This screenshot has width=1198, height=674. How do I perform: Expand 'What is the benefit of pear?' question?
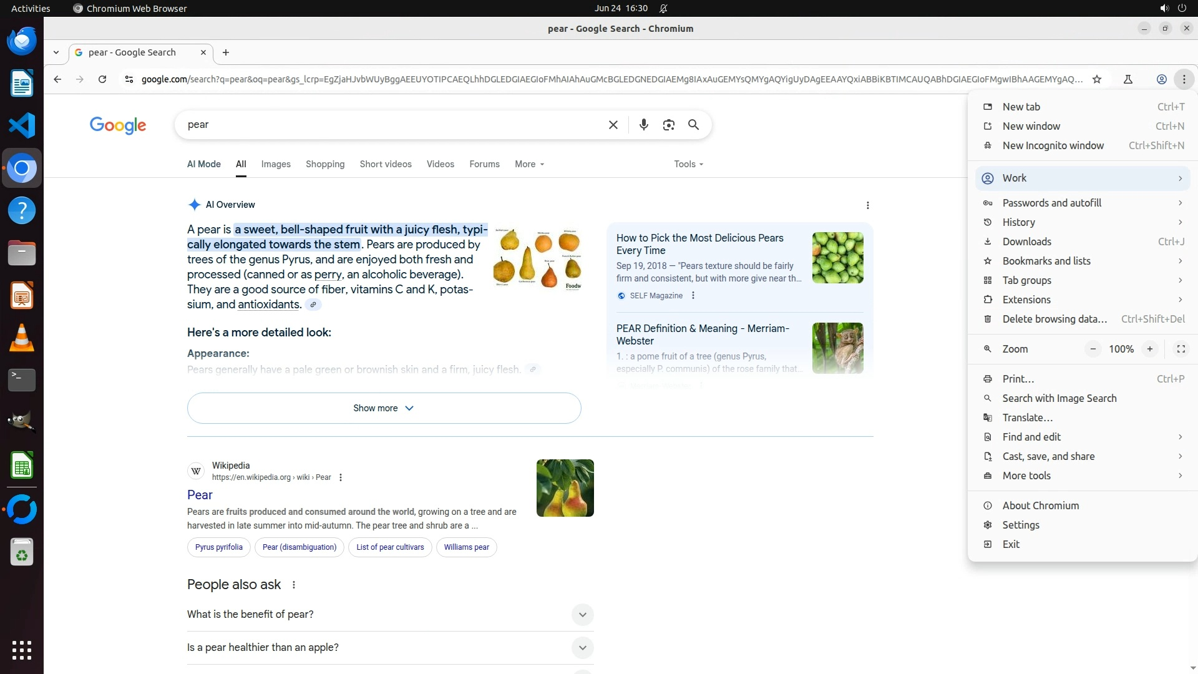582,615
